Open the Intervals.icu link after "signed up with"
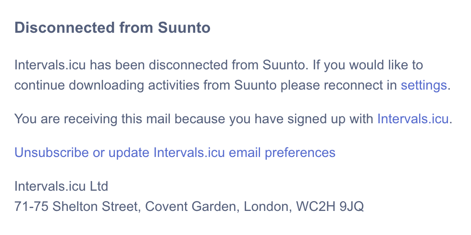Viewport: 471px width, 235px height. [413, 118]
